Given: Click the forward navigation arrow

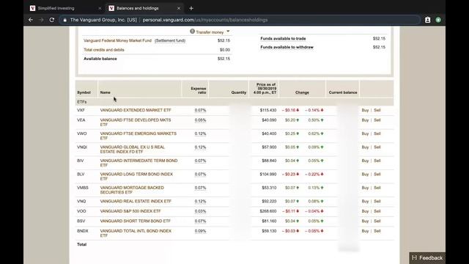Looking at the screenshot, I should coord(41,20).
